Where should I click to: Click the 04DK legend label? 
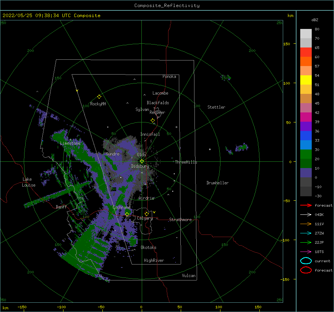[319, 215]
